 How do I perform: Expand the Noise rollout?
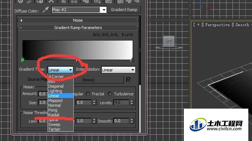tap(78, 20)
